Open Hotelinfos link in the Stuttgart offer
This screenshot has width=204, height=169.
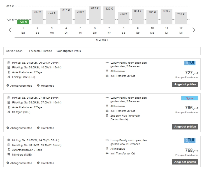pos(47,128)
